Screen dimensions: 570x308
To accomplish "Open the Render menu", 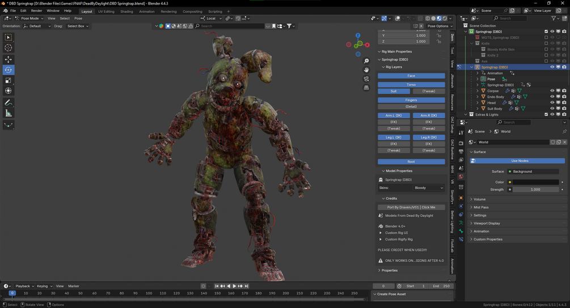I will (36, 11).
